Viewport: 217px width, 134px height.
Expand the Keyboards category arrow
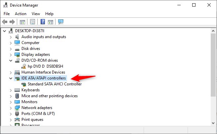pos(11,90)
